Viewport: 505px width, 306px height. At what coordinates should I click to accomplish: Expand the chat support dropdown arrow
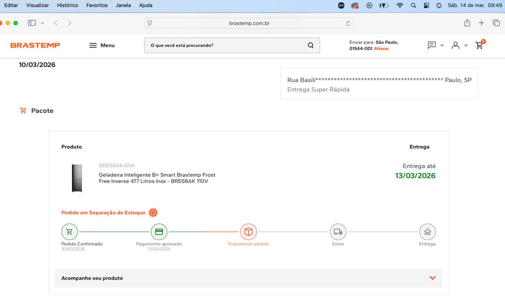442,45
